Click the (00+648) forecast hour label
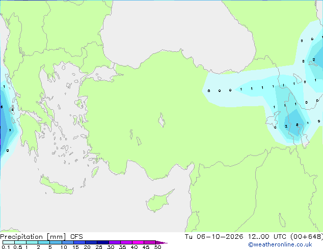Screen dimensions: 323x249 click(307, 237)
